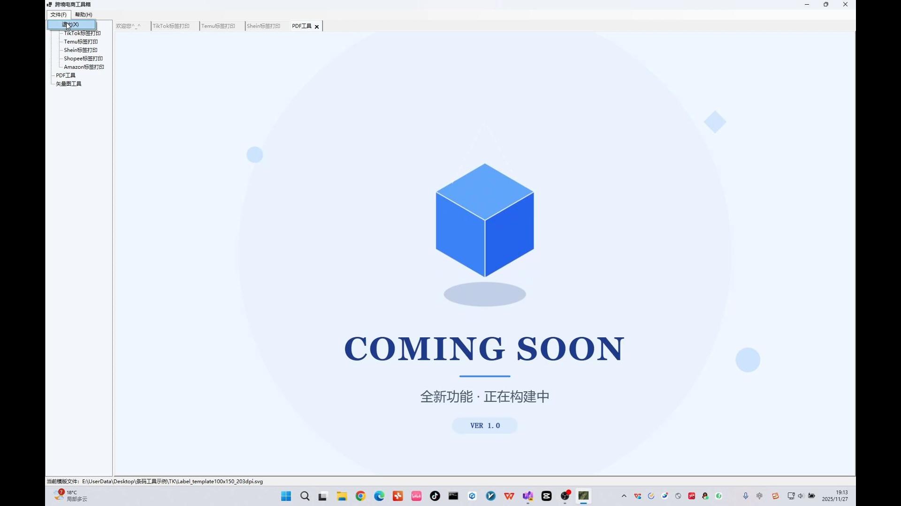Open the 文件(F) menu
901x506 pixels.
58,15
